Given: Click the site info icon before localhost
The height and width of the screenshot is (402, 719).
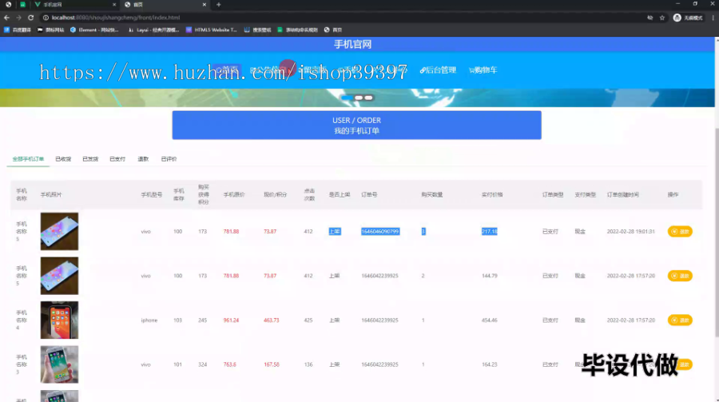Looking at the screenshot, I should click(46, 18).
